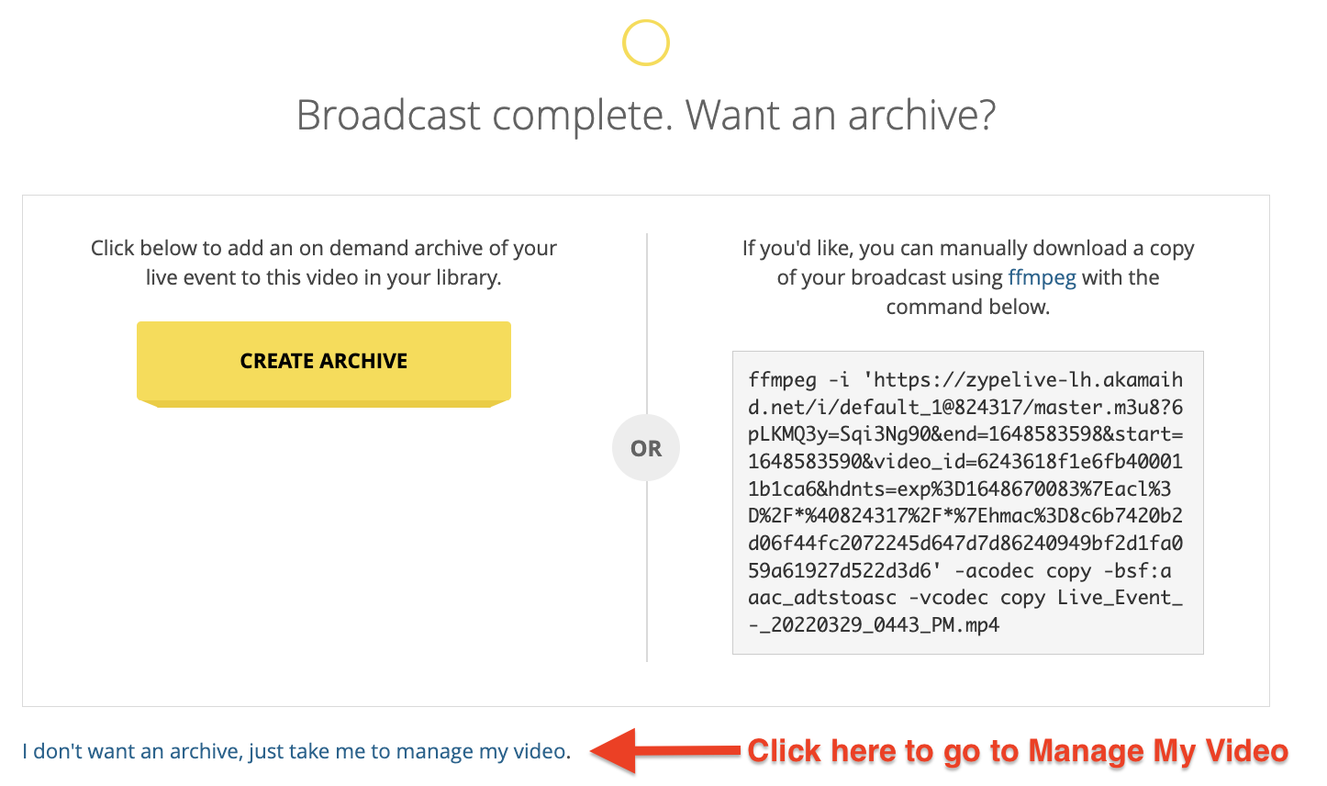Click the command line starting "1b1ca6&hdnts=exp"
1327x786 pixels.
pyautogui.click(x=960, y=488)
